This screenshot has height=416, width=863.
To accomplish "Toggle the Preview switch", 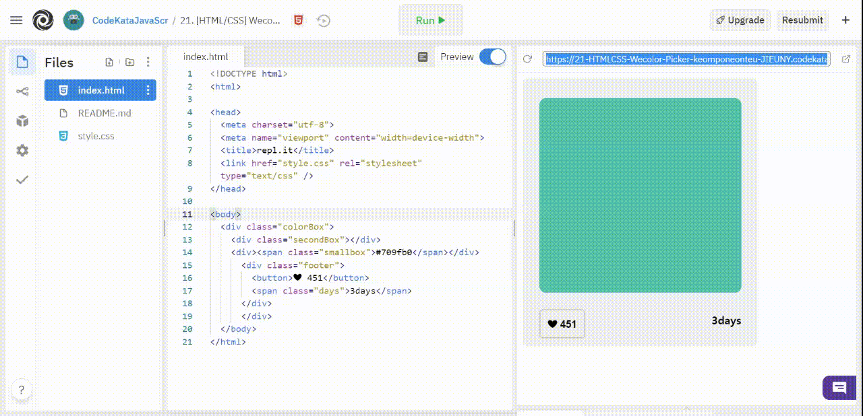I will 493,57.
